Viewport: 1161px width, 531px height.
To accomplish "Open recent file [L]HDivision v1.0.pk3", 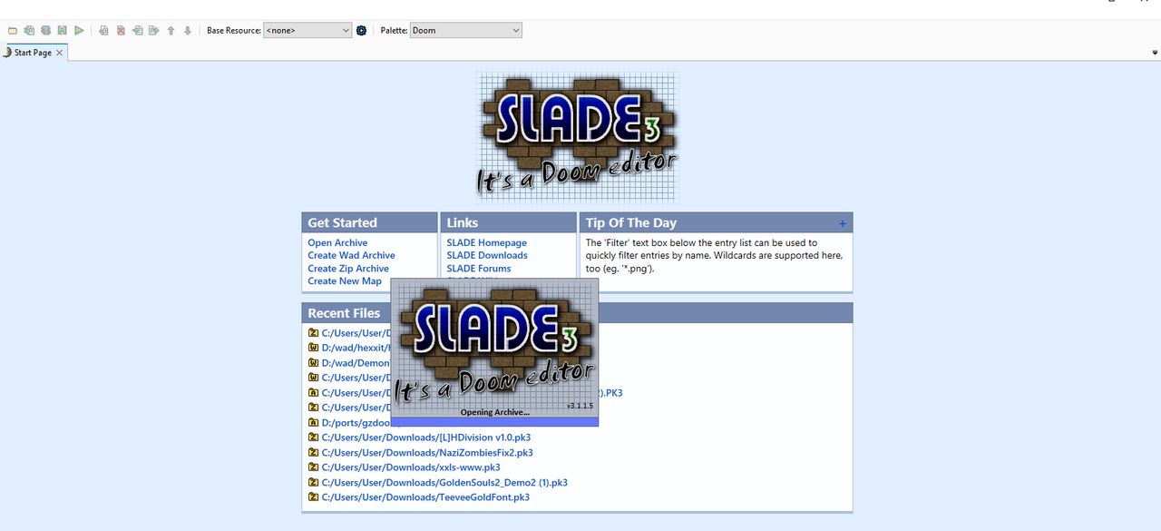I will point(426,438).
